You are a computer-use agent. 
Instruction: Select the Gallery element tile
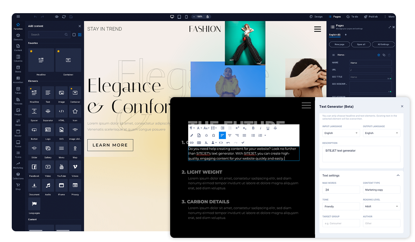pos(48,149)
